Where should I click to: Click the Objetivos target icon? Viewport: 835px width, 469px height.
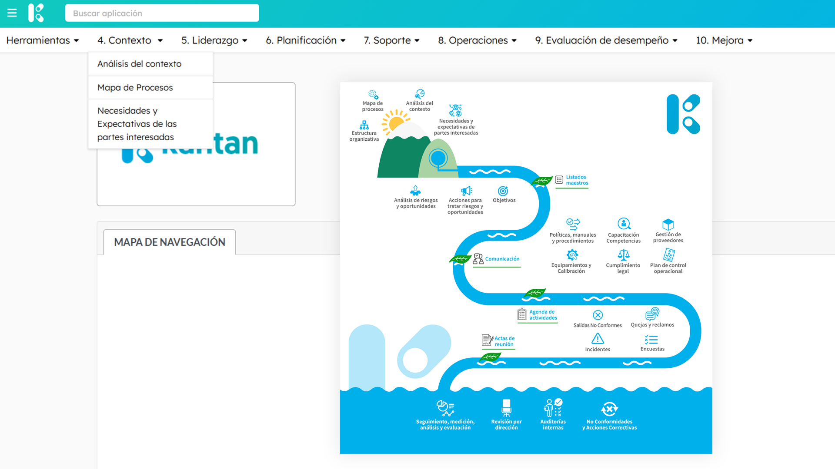click(x=503, y=191)
